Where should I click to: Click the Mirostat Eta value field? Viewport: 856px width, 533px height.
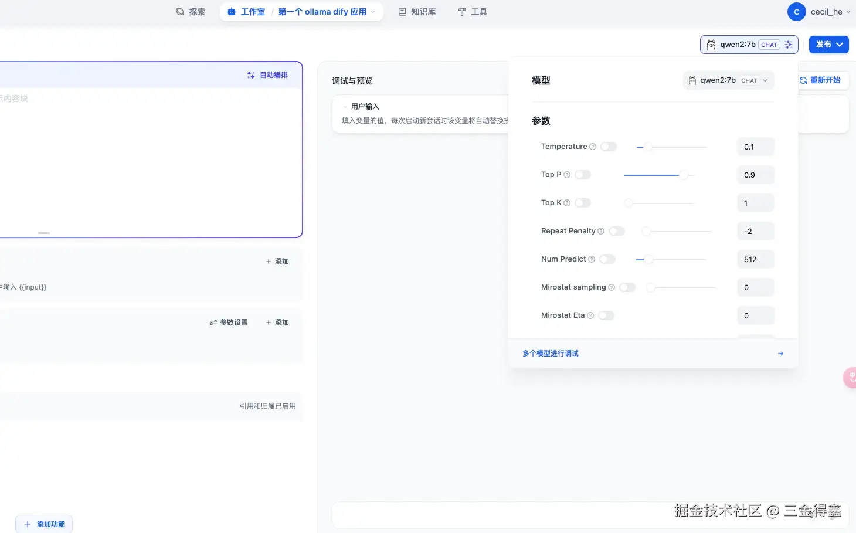coord(756,315)
